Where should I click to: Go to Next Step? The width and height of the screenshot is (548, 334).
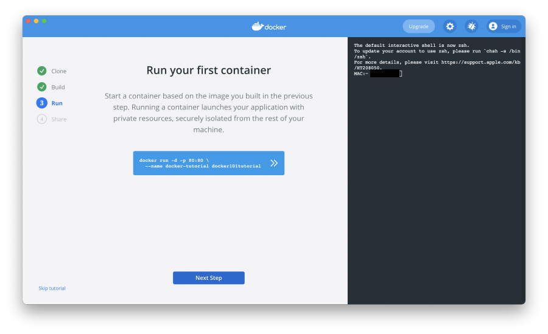coord(209,278)
